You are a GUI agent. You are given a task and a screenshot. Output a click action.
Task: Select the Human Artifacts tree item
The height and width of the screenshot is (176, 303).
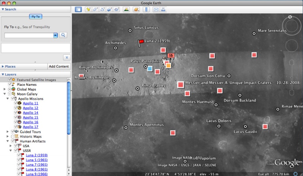point(33,141)
